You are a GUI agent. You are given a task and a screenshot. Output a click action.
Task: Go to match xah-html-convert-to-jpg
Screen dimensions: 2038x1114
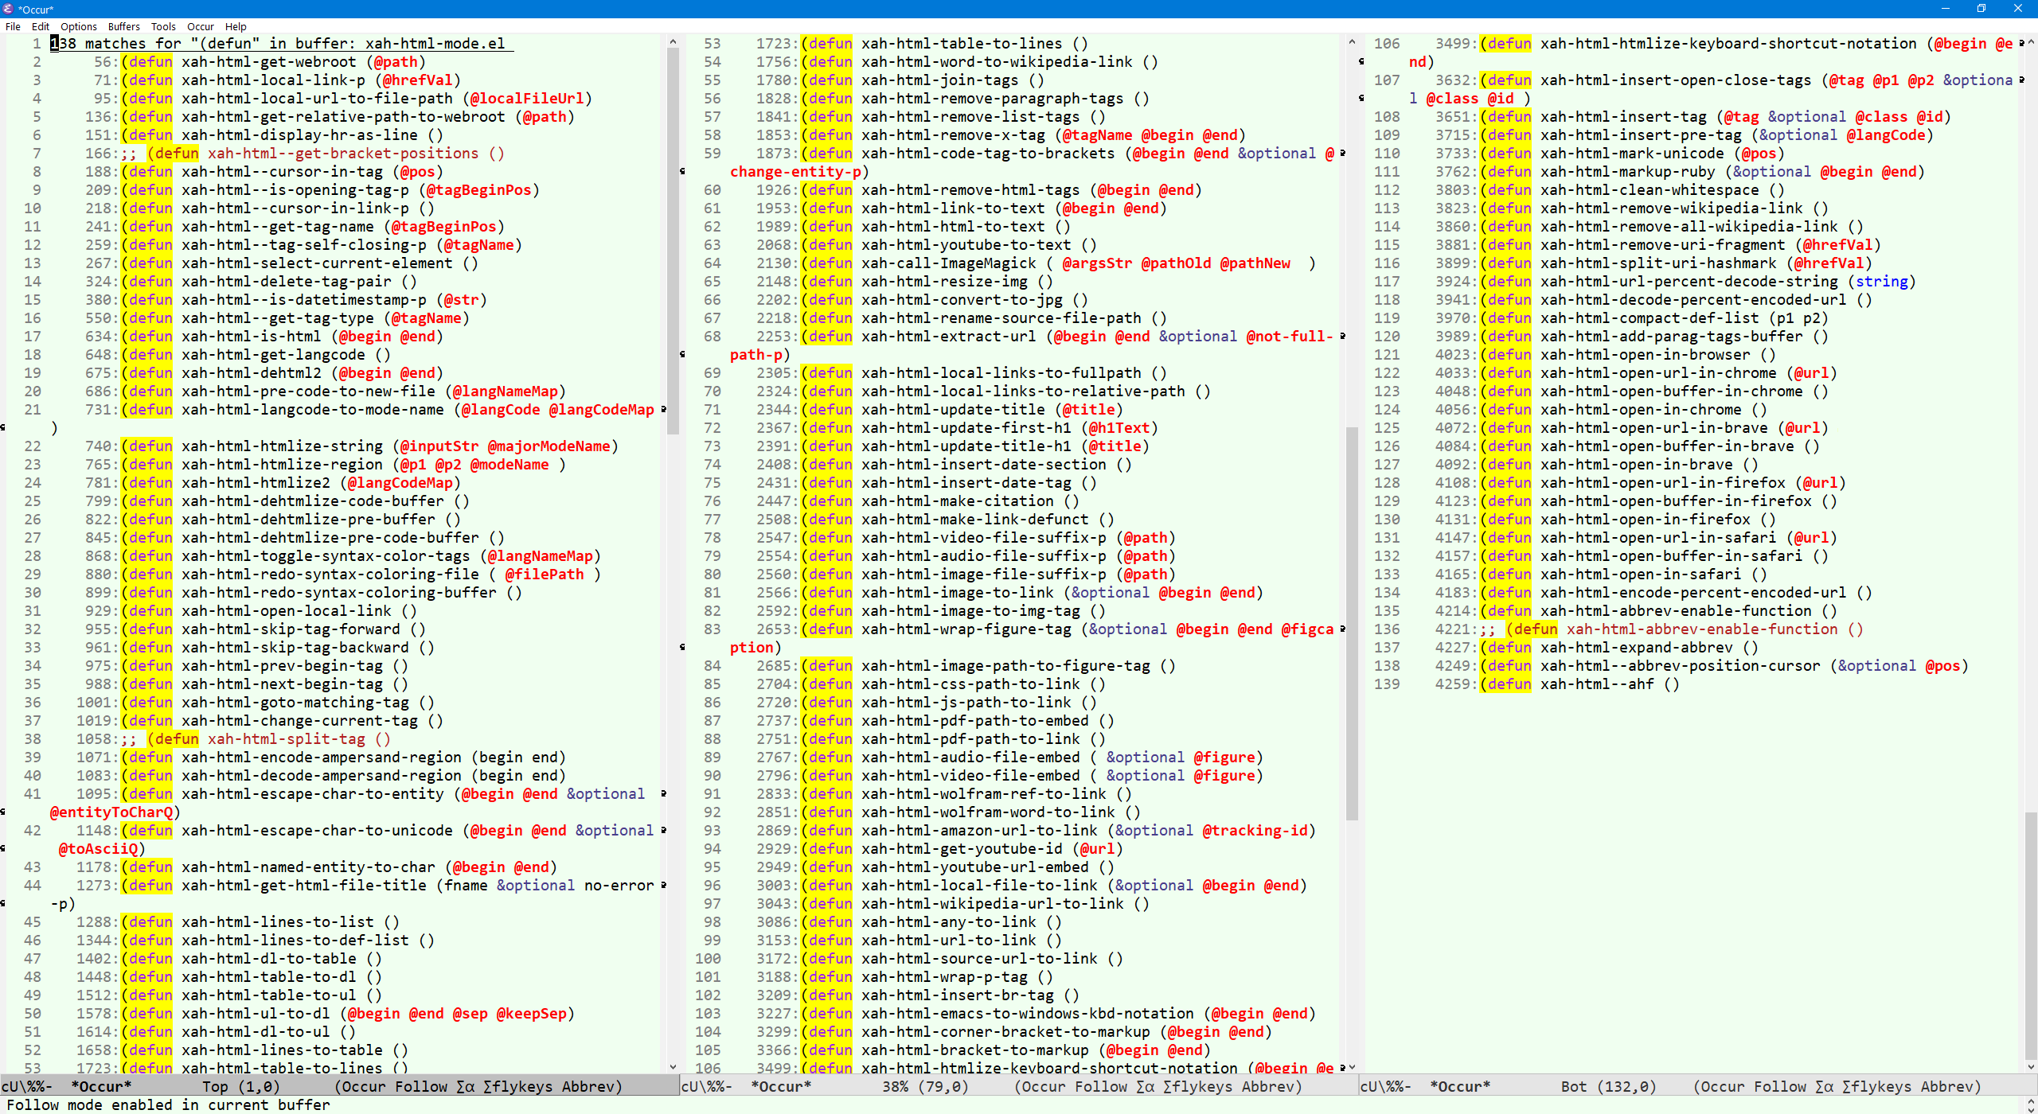click(962, 300)
